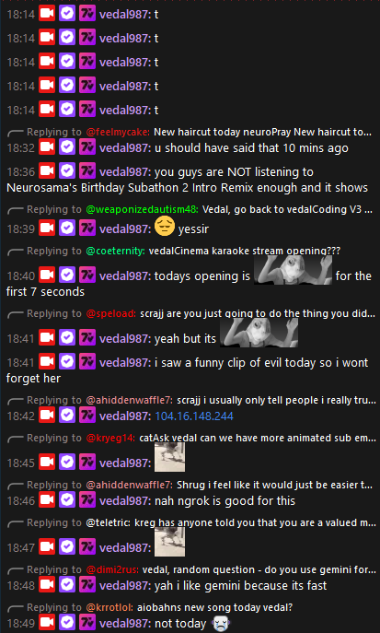Viewport: 380px width, 633px height.
Task: Click the crying emote after 'not today'
Action: [x=220, y=623]
